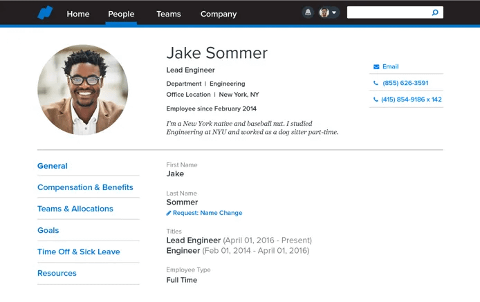This screenshot has width=480, height=302.
Task: Open the notifications bell
Action: pyautogui.click(x=308, y=12)
